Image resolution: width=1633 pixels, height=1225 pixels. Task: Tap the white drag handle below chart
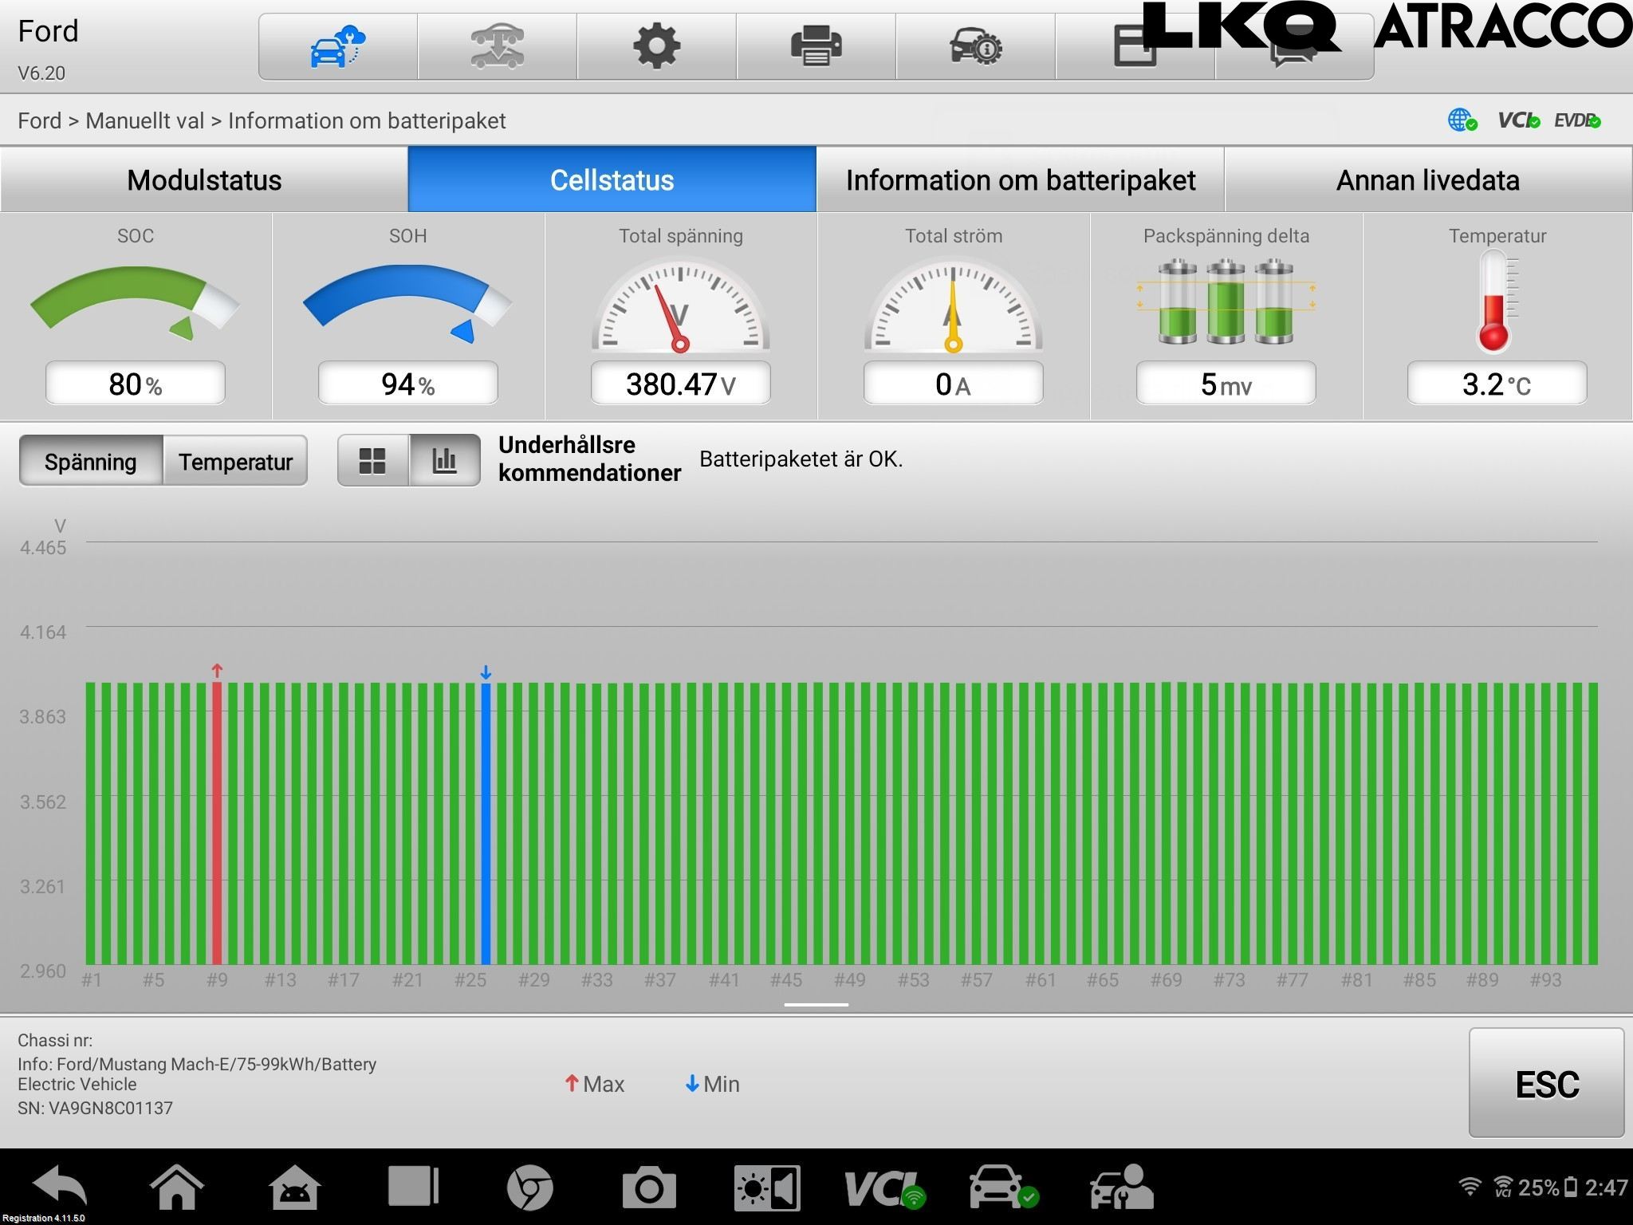816,1005
